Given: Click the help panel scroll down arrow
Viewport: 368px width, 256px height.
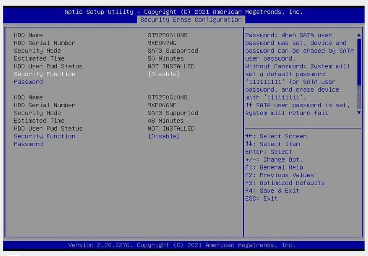Looking at the screenshot, I should pos(359,113).
